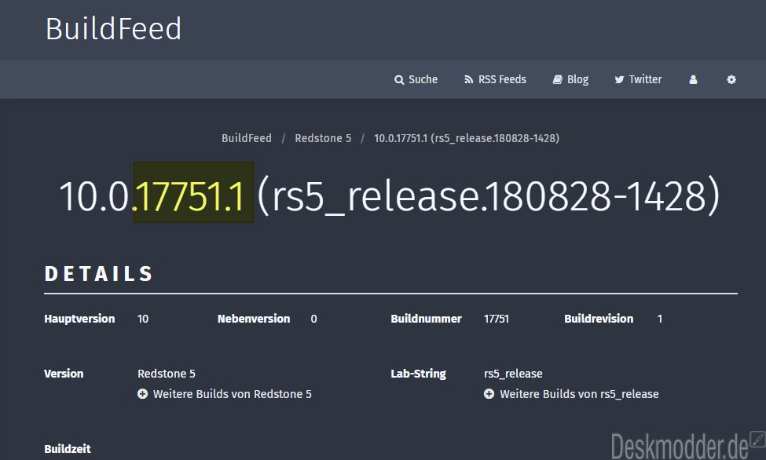Click the RSS feed icon
This screenshot has width=766, height=460.
coord(468,79)
